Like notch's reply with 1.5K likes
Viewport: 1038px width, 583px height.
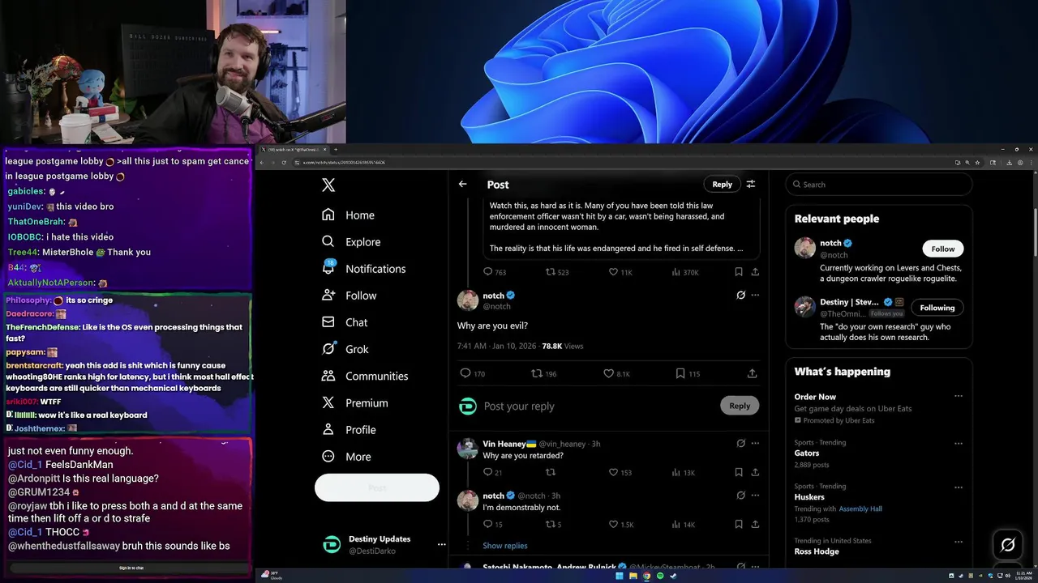(x=621, y=525)
